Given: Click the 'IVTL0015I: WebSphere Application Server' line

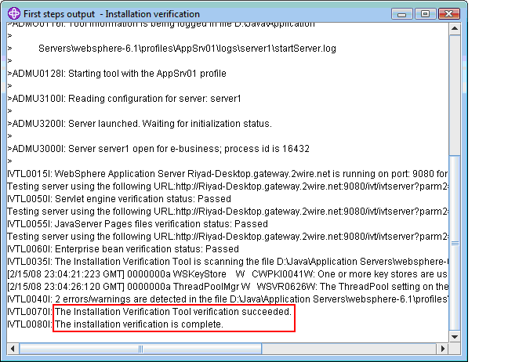Looking at the screenshot, I should click(227, 174).
